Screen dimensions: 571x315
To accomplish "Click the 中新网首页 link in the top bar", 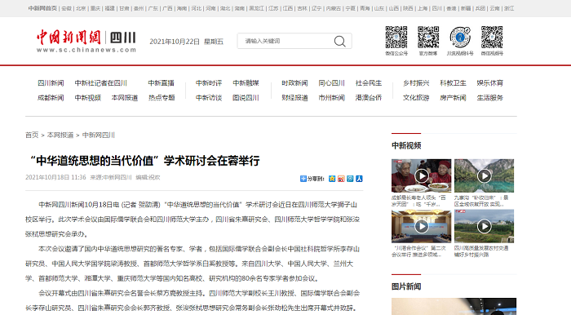I will [x=42, y=8].
